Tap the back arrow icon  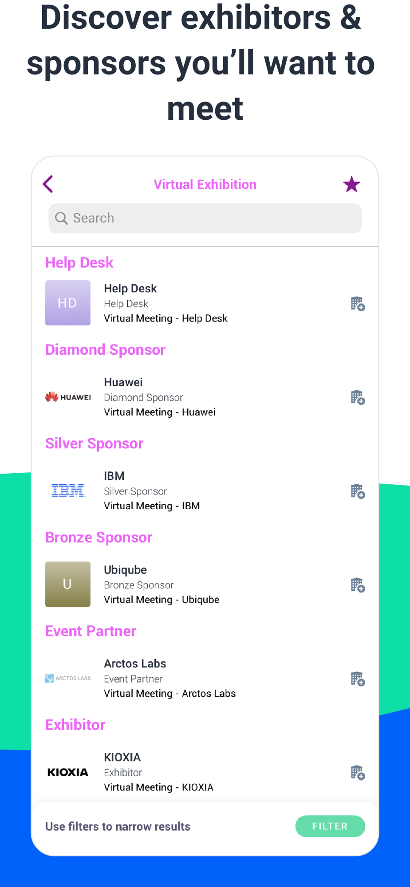click(48, 184)
